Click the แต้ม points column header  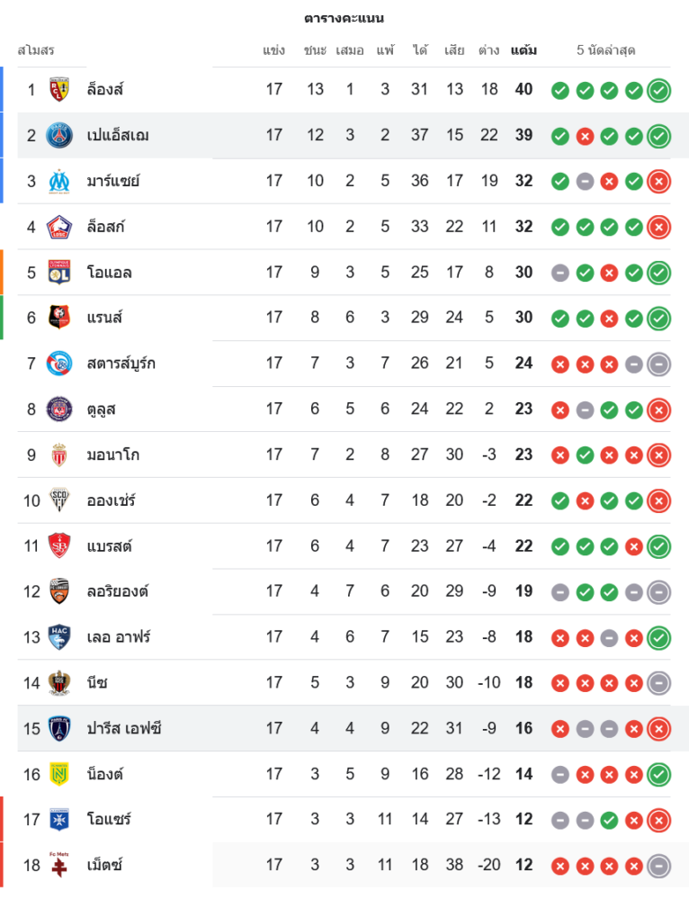pos(523,50)
